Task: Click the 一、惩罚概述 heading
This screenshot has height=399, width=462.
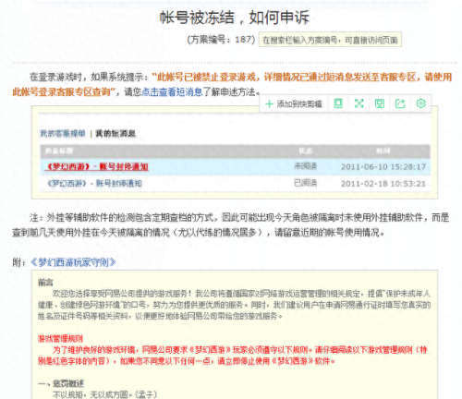Action: (x=61, y=383)
